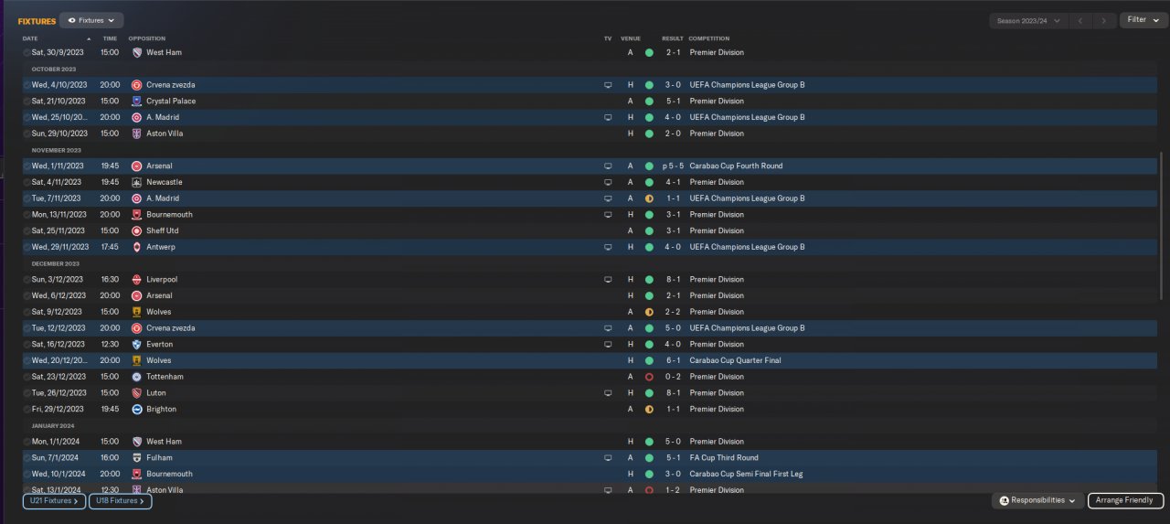Click the West Ham club badge on 30/9/2023
This screenshot has height=524, width=1170.
coord(136,53)
